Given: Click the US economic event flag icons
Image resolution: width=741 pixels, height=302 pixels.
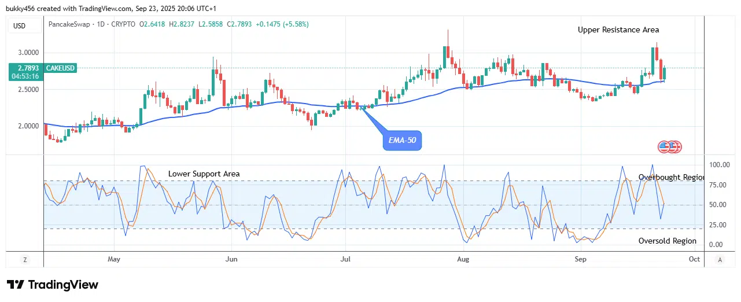Looking at the screenshot, I should (670, 147).
